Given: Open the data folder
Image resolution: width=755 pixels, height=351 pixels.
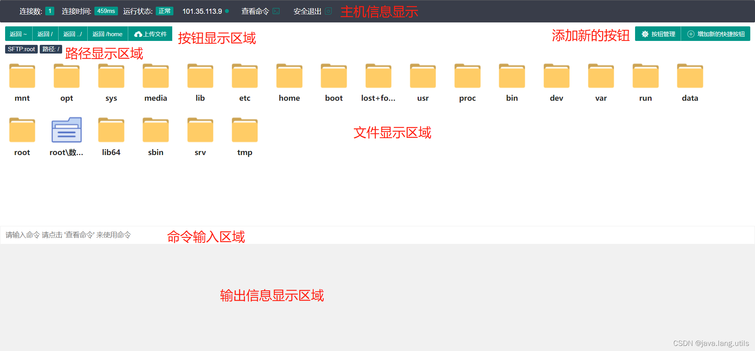Looking at the screenshot, I should click(x=690, y=76).
